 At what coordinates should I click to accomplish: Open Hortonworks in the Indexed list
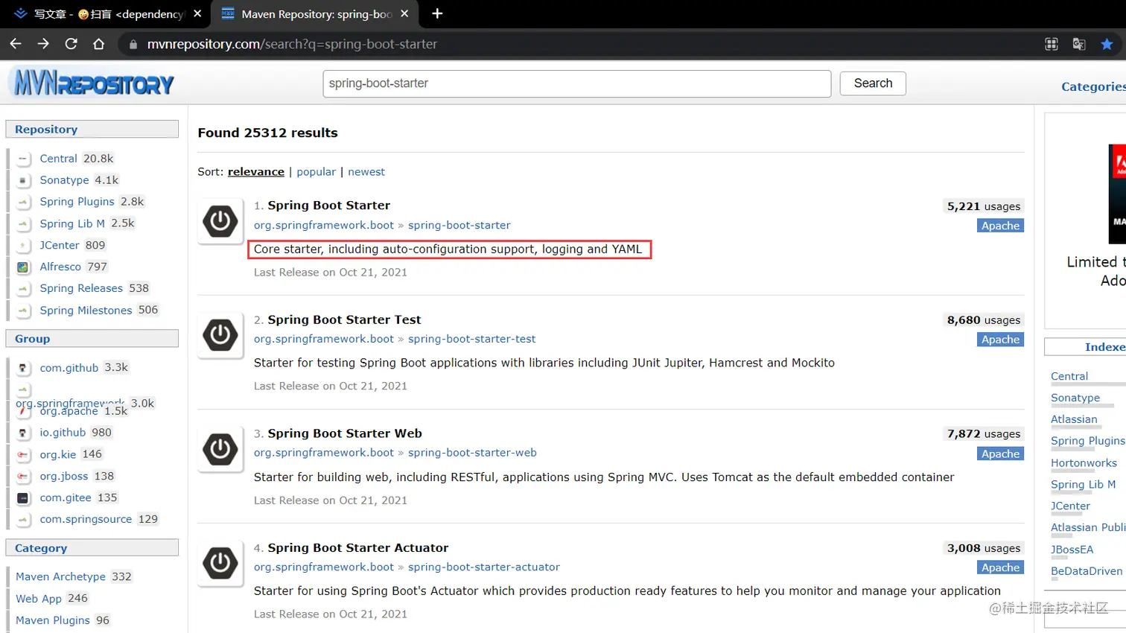[1084, 463]
